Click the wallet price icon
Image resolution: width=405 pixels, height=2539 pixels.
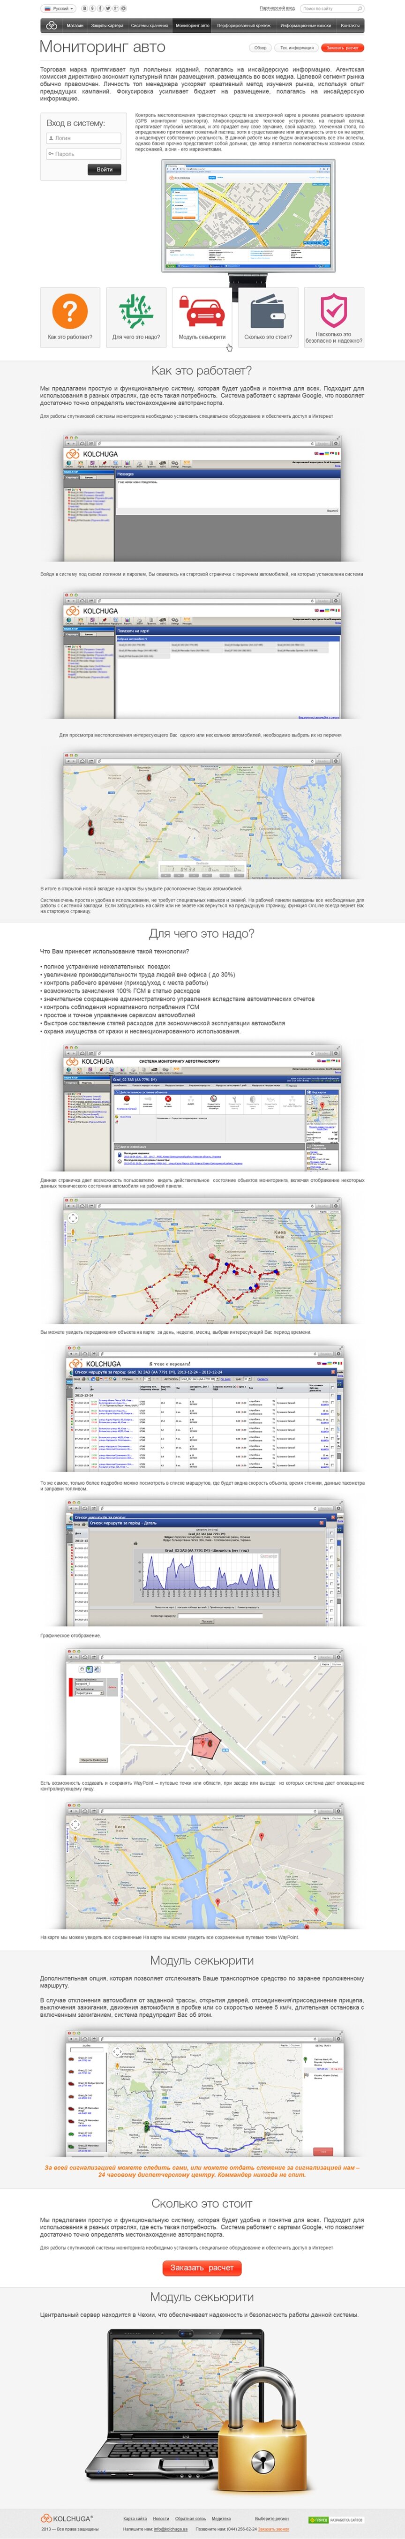[268, 311]
